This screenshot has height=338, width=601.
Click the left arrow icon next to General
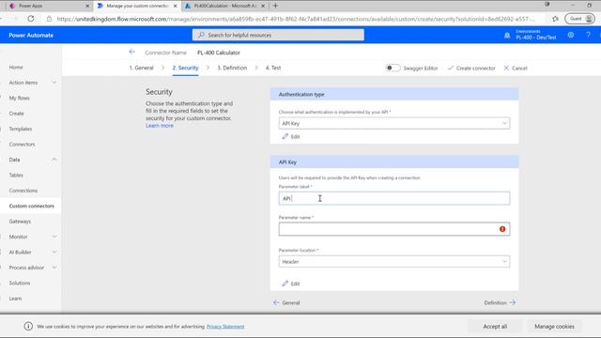coord(276,302)
